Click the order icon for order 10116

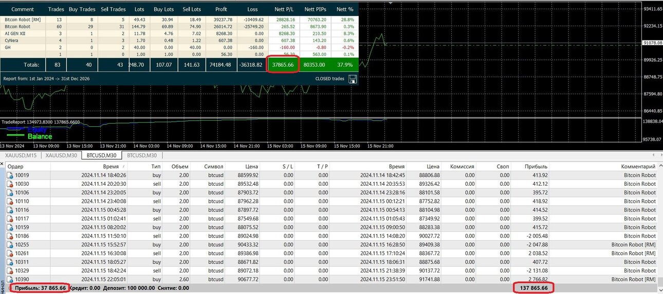point(10,210)
